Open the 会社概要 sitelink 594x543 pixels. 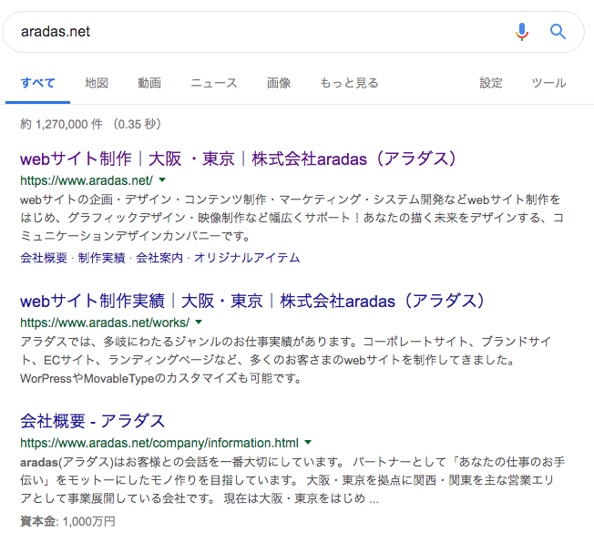[x=44, y=258]
